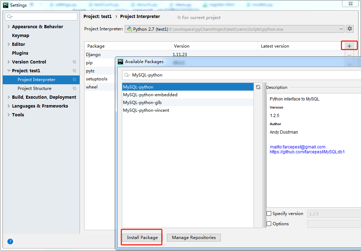
Task: Select Project Interpreter in the sidebar
Action: coord(41,80)
